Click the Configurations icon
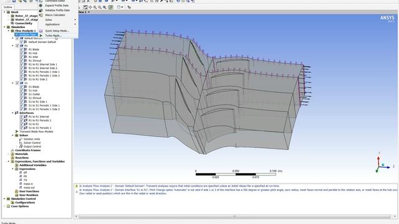Screen dimensions: 399x224 coord(12,202)
